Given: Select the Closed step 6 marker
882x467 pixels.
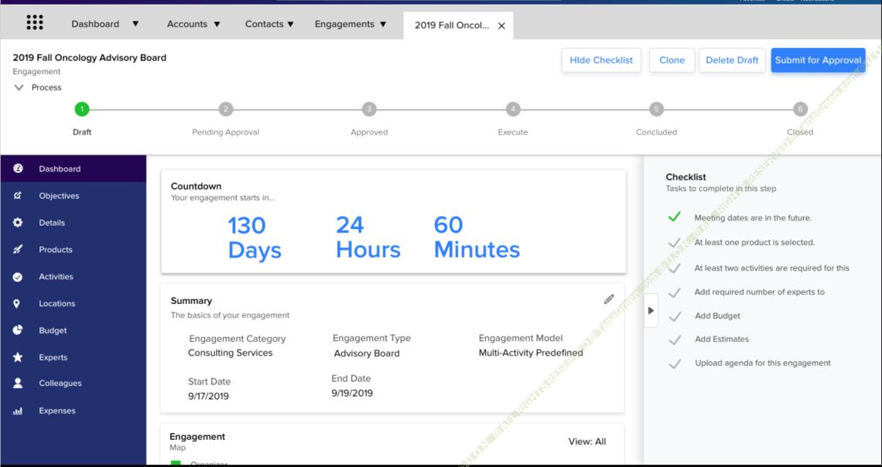Looking at the screenshot, I should (x=800, y=109).
